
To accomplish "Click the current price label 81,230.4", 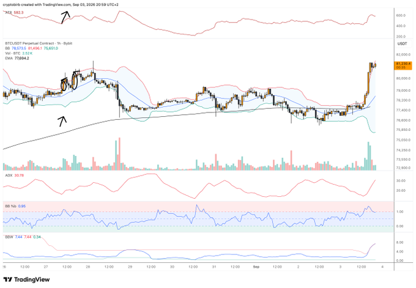I will tap(404, 64).
